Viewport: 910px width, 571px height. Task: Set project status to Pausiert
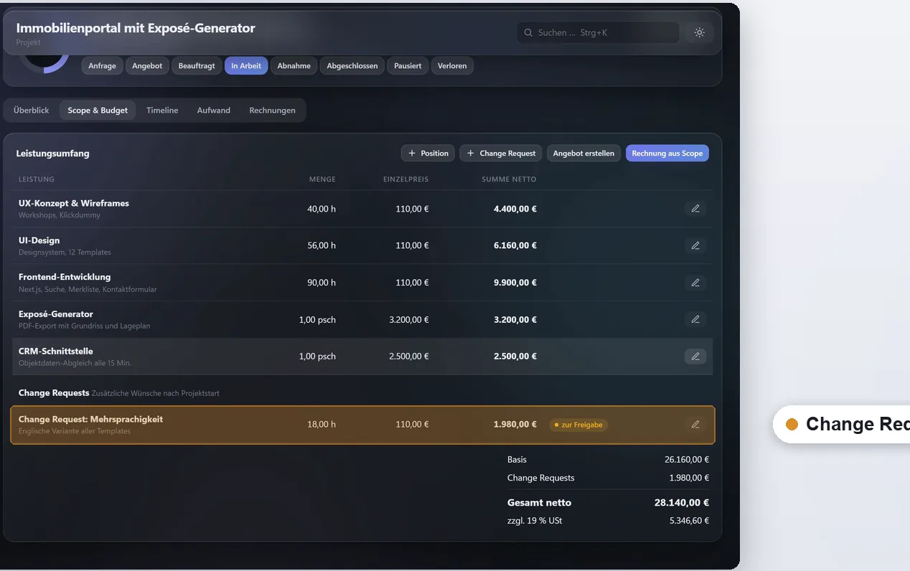(408, 65)
